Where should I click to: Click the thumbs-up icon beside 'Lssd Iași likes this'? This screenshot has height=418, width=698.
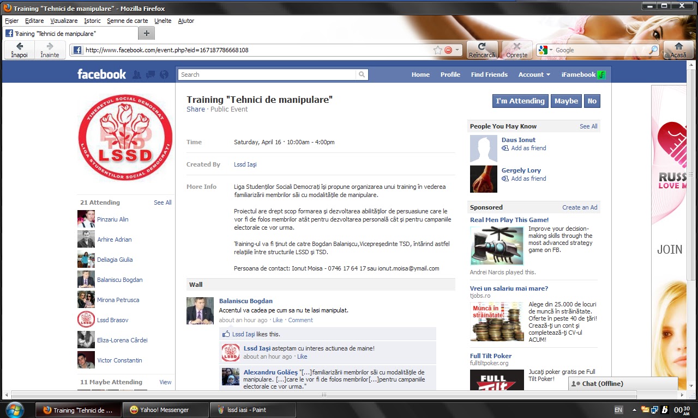226,334
